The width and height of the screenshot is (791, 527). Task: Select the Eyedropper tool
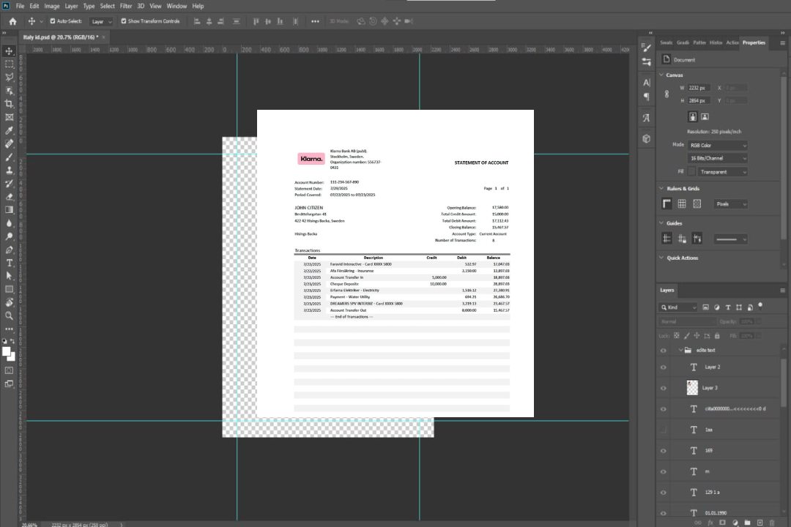(x=9, y=130)
